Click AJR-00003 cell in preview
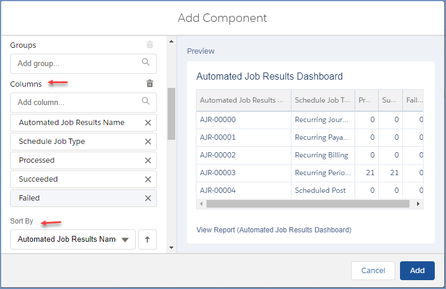The image size is (446, 289). click(x=244, y=173)
